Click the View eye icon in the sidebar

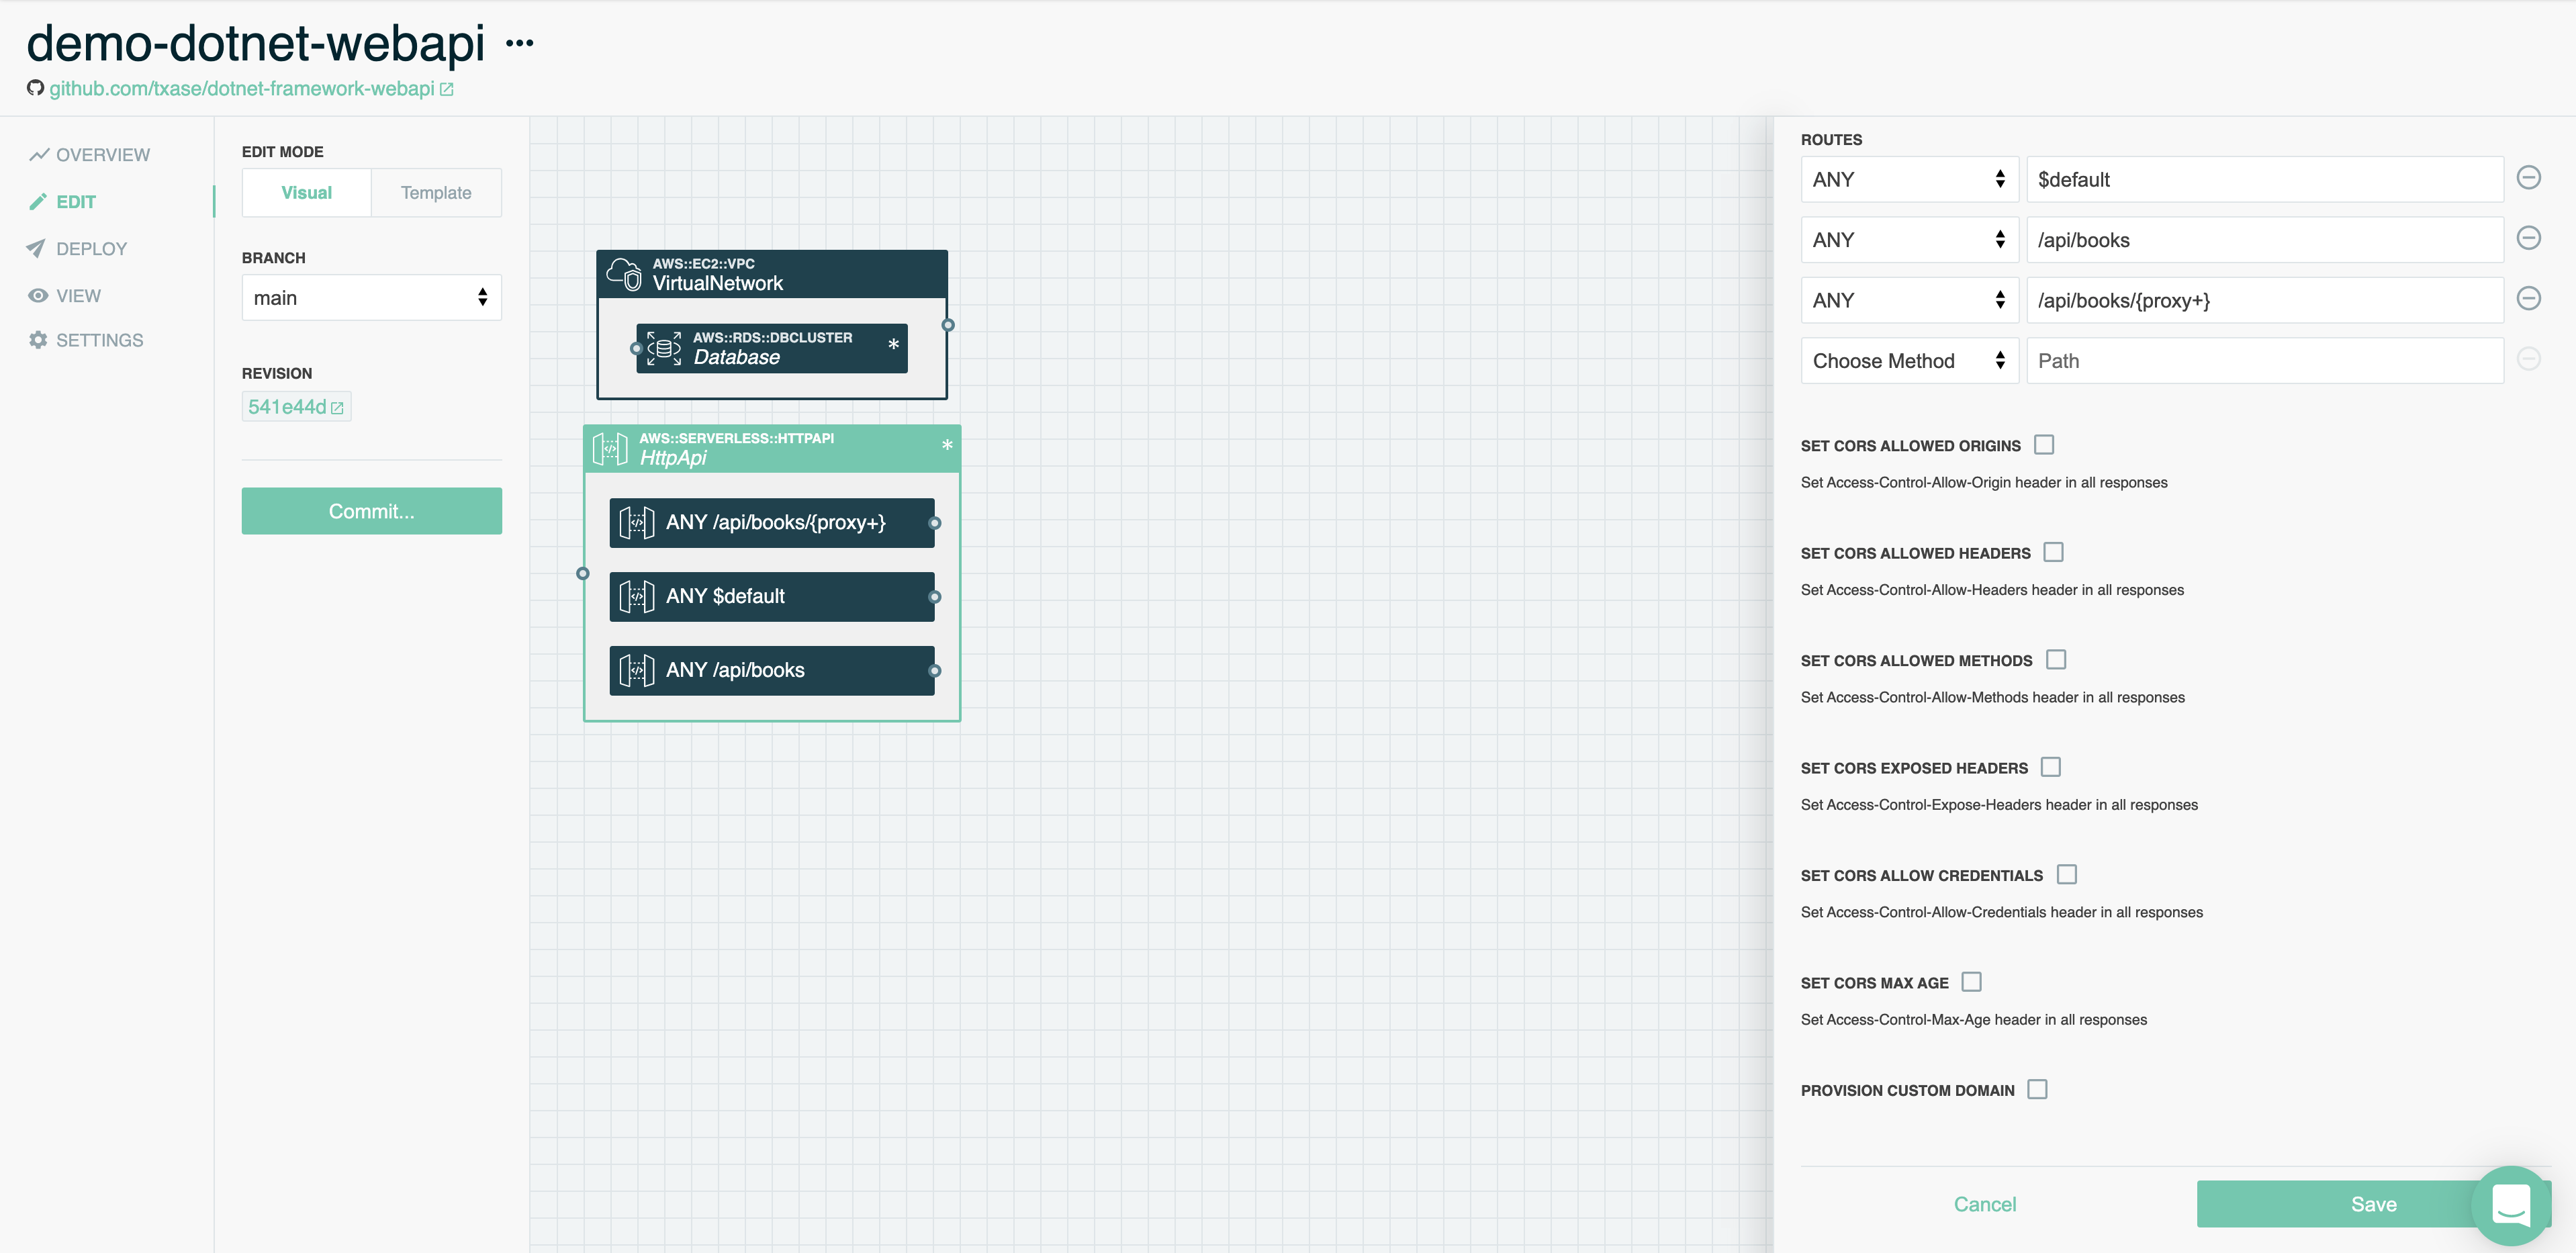38,295
